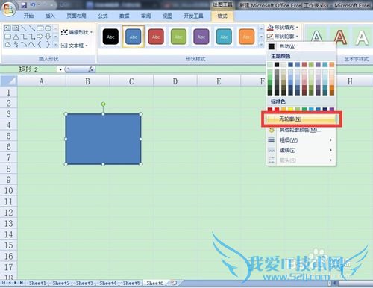This screenshot has width=373, height=288.
Task: Pick the rounded rectangle shape
Action: (x=8, y=37)
